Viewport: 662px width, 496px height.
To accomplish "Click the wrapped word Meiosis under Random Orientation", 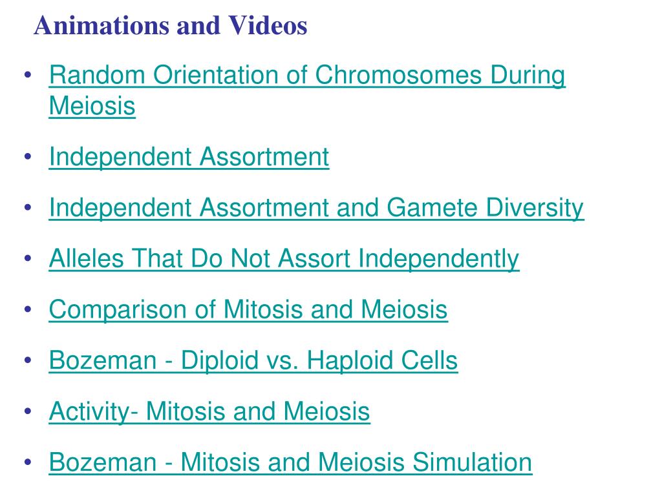I will (92, 106).
